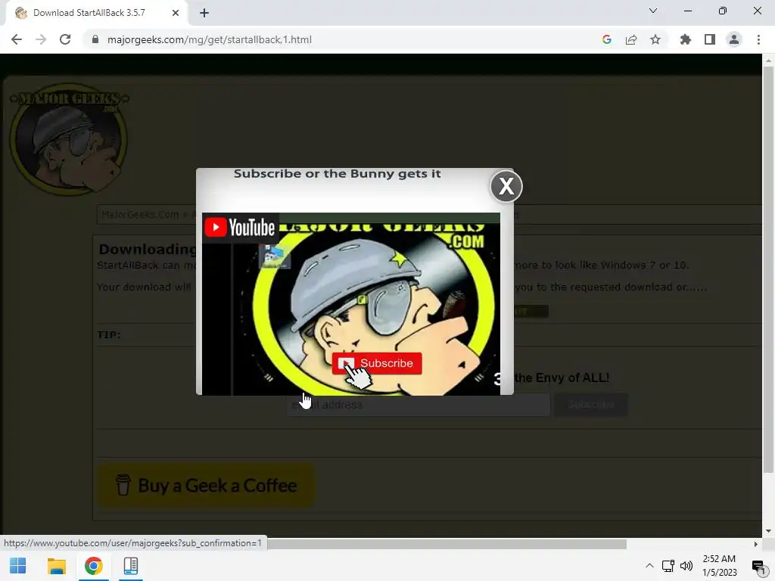Viewport: 775px width, 581px height.
Task: Click vertical scrollbar thumb
Action: click(x=768, y=269)
